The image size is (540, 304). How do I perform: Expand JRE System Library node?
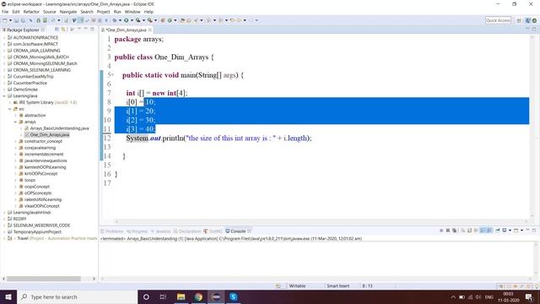(9, 103)
